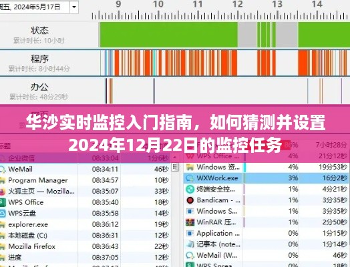
Task: Open the date picker dropdown arrow
Action: [74, 7]
